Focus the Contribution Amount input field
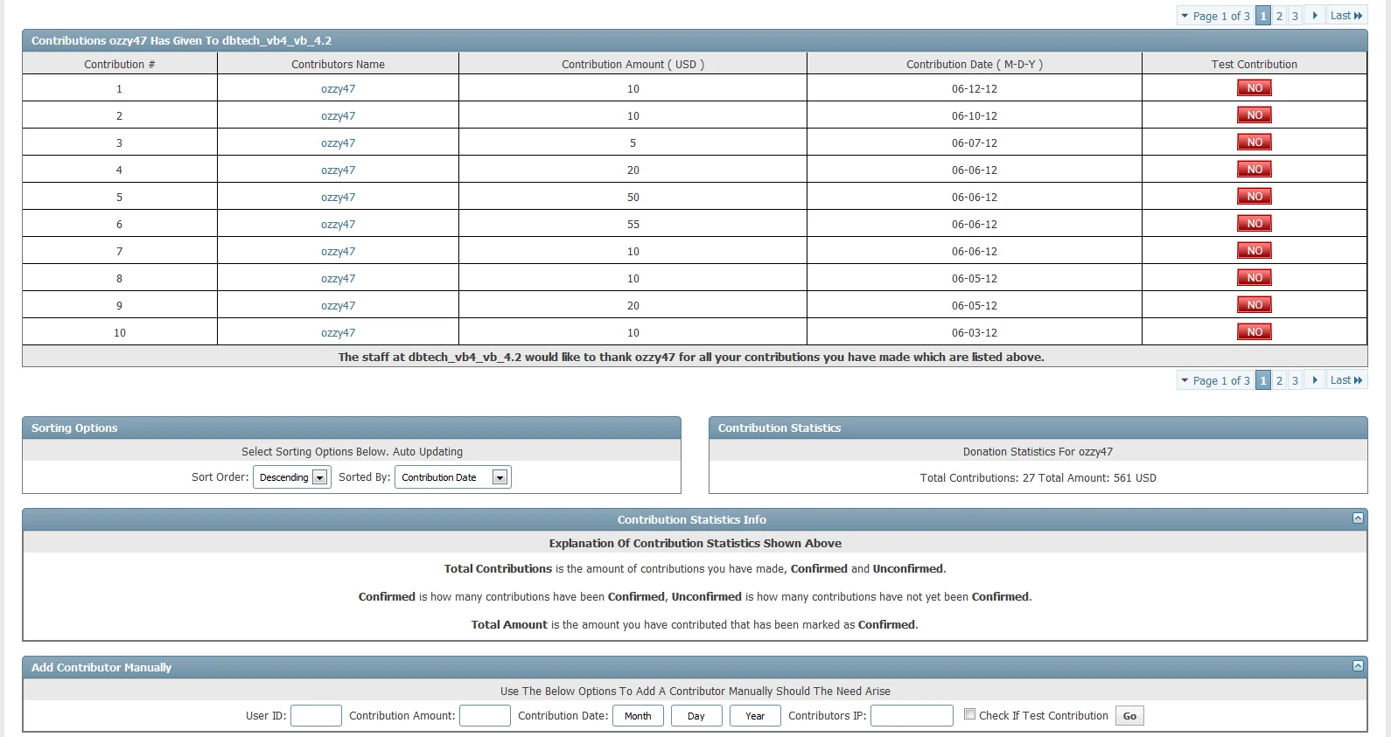Viewport: 1391px width, 737px height. coord(485,716)
